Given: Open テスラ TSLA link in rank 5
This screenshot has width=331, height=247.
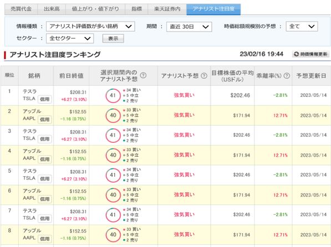Looking at the screenshot, I should (x=29, y=174).
